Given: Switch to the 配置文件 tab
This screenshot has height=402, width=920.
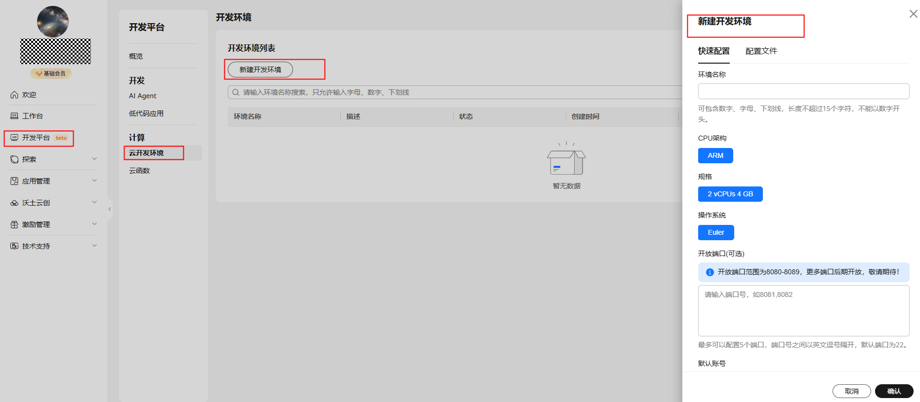Looking at the screenshot, I should tap(761, 51).
